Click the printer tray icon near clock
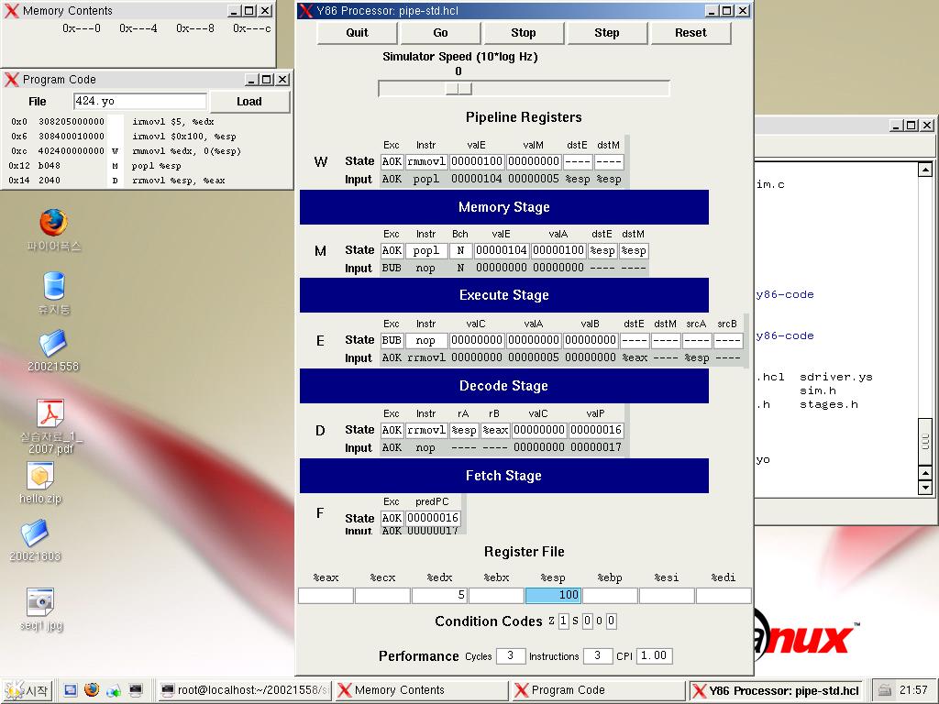 [886, 690]
